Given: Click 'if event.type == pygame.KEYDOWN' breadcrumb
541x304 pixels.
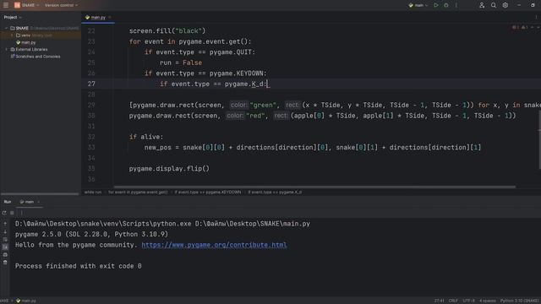Looking at the screenshot, I should pyautogui.click(x=208, y=192).
